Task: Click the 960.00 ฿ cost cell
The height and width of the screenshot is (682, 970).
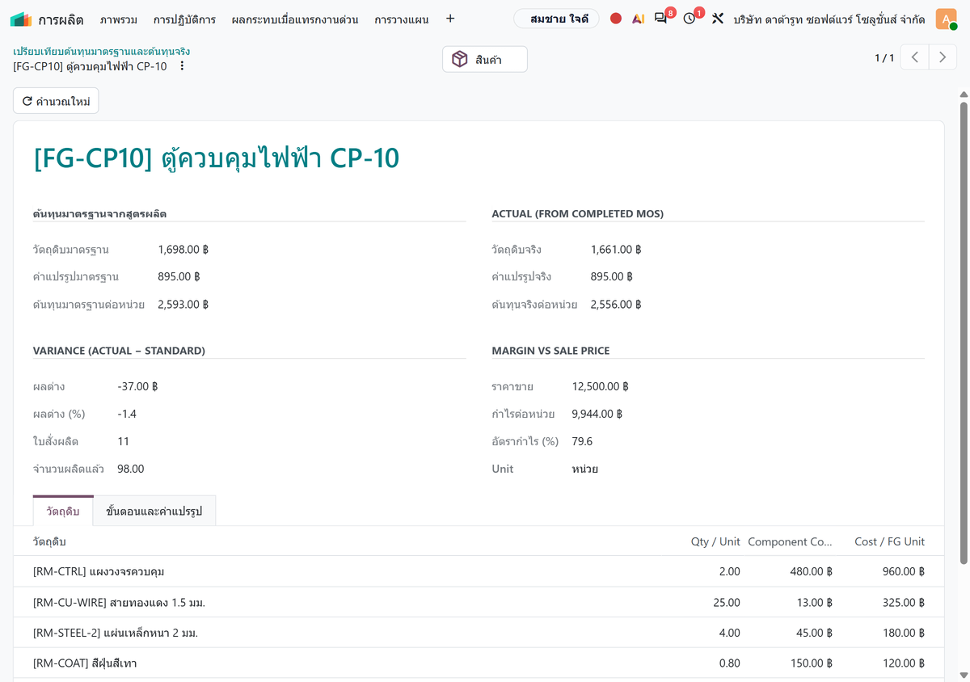Action: 903,571
